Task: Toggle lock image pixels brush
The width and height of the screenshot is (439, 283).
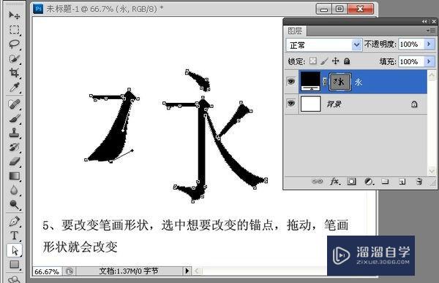Action: [x=324, y=61]
